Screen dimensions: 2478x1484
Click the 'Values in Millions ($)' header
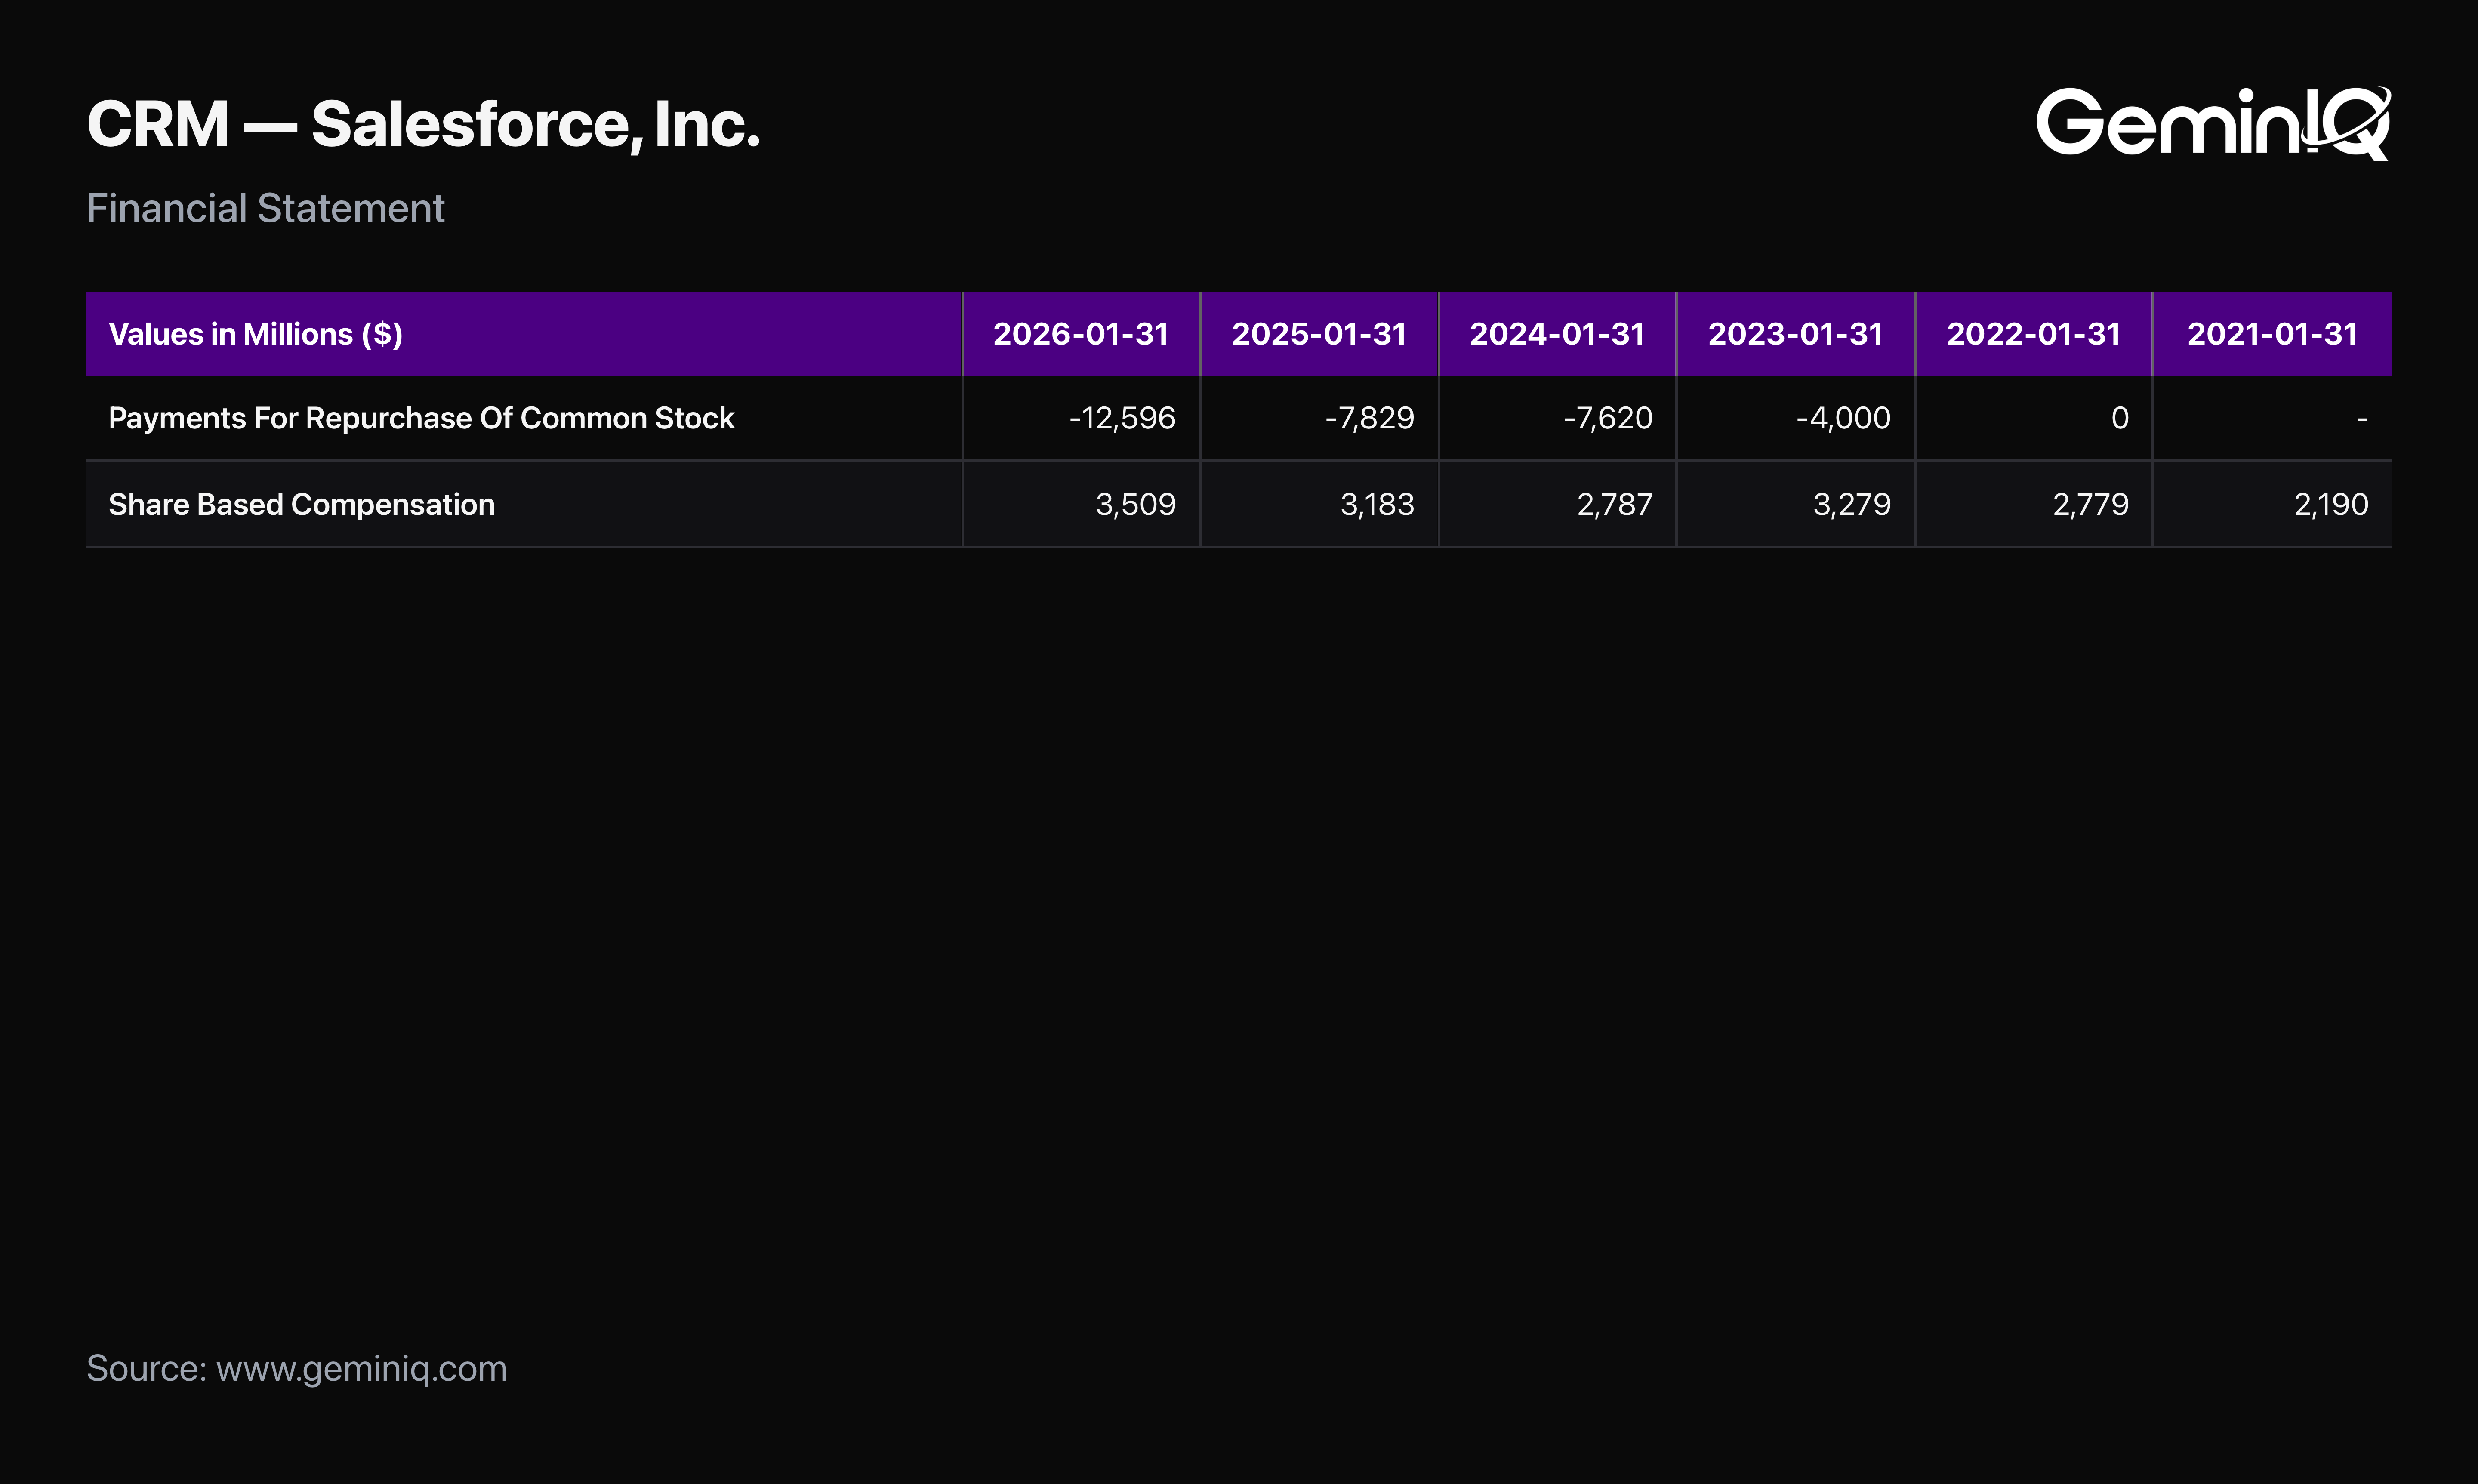click(255, 334)
